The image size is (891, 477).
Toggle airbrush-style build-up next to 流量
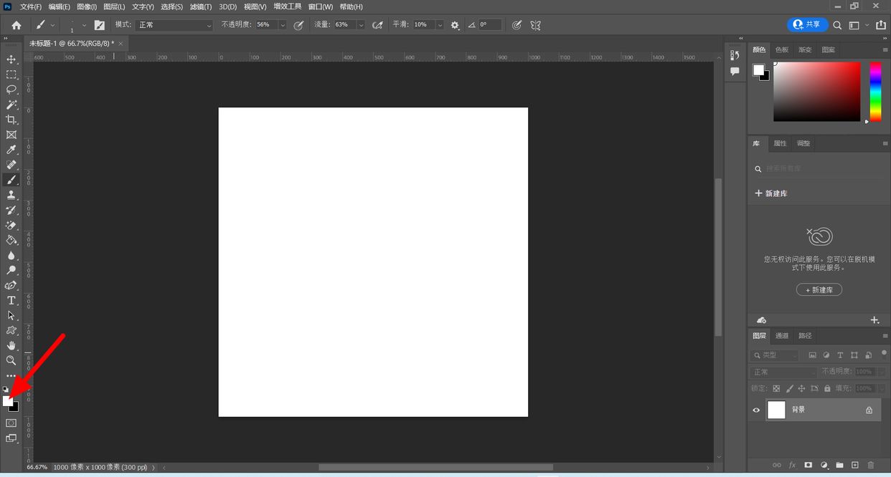click(377, 25)
